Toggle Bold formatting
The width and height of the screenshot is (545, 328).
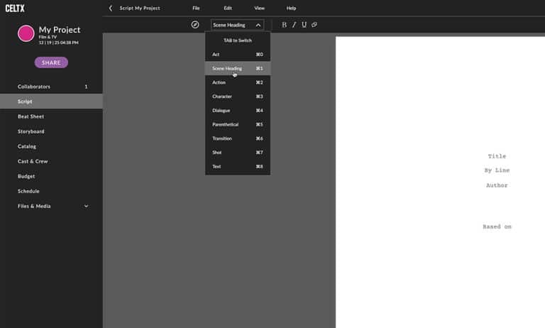(285, 25)
